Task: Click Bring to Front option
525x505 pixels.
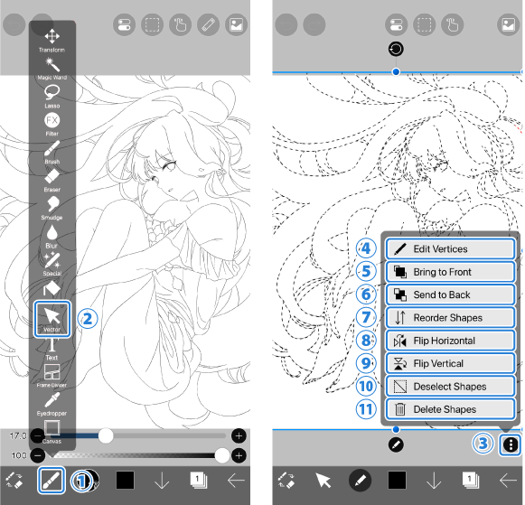Action: tap(450, 272)
